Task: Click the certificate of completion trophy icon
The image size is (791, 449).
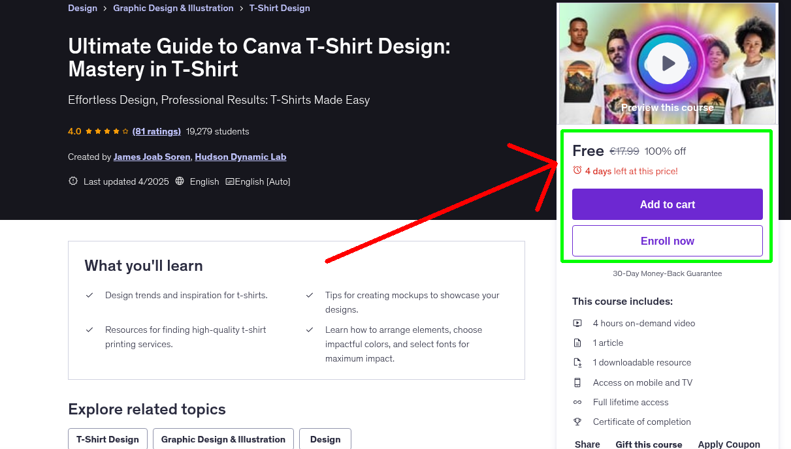Action: pos(577,422)
